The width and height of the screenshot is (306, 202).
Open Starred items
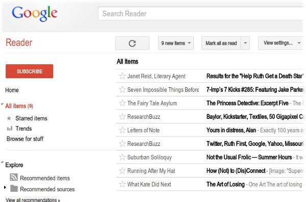(x=31, y=118)
